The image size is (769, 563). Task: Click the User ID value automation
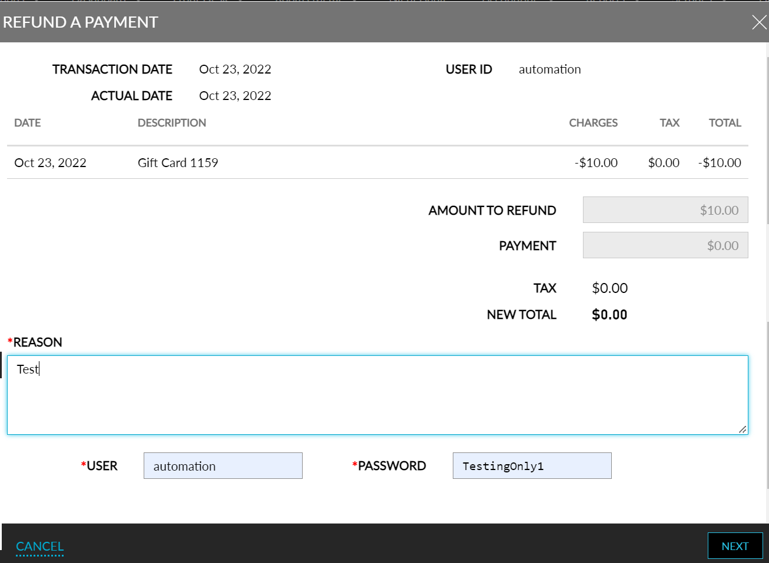tap(549, 69)
